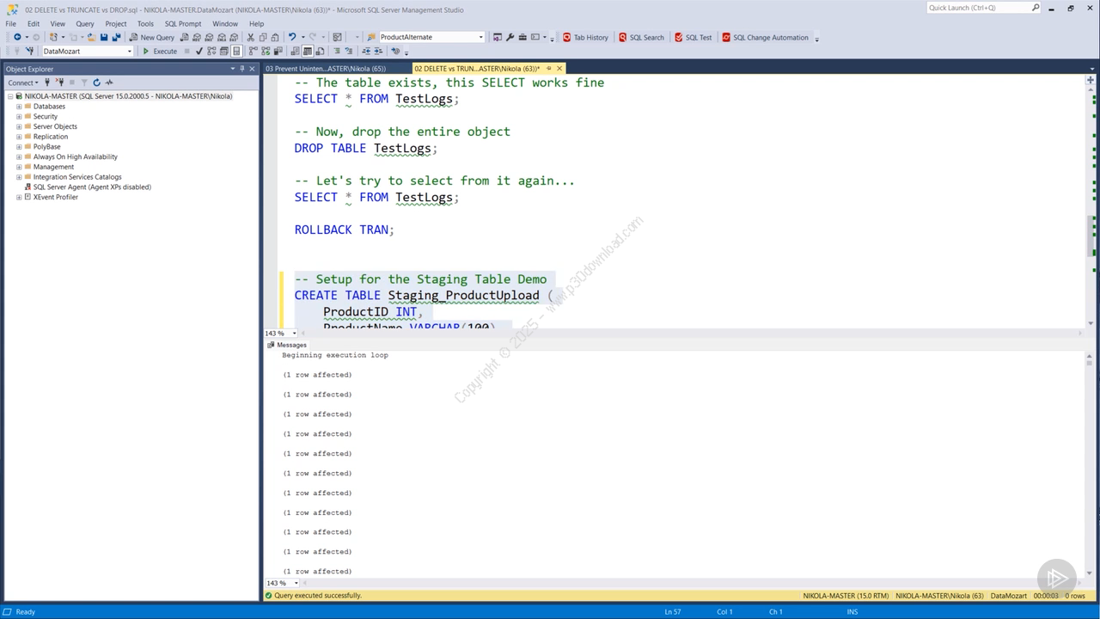Open the DataMozart database dropdown
Viewport: 1100px width, 619px height.
point(130,51)
